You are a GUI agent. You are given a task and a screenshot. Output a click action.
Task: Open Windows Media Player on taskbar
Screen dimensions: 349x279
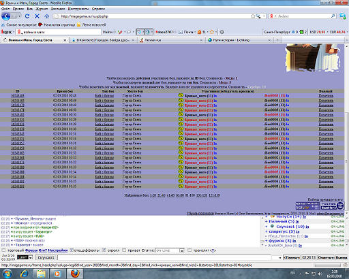click(x=57, y=274)
